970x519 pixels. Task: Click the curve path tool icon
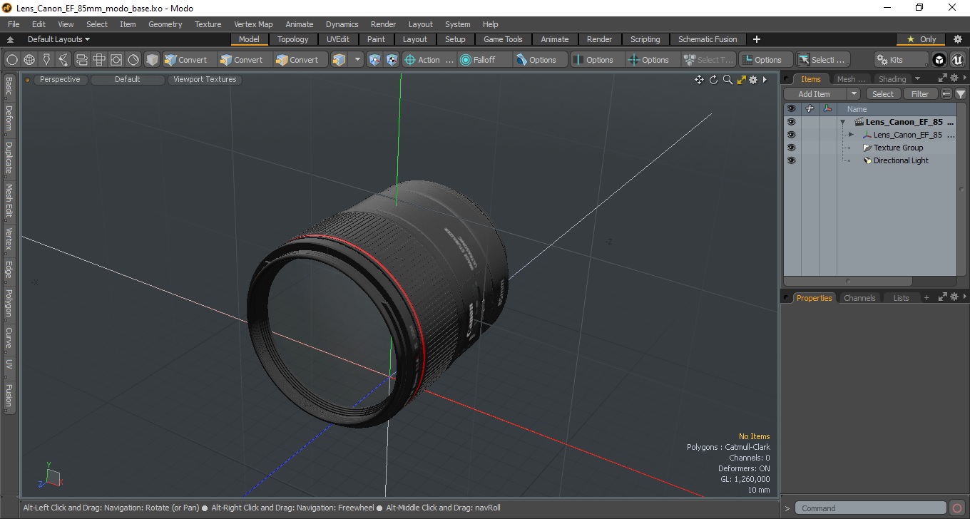tap(63, 60)
